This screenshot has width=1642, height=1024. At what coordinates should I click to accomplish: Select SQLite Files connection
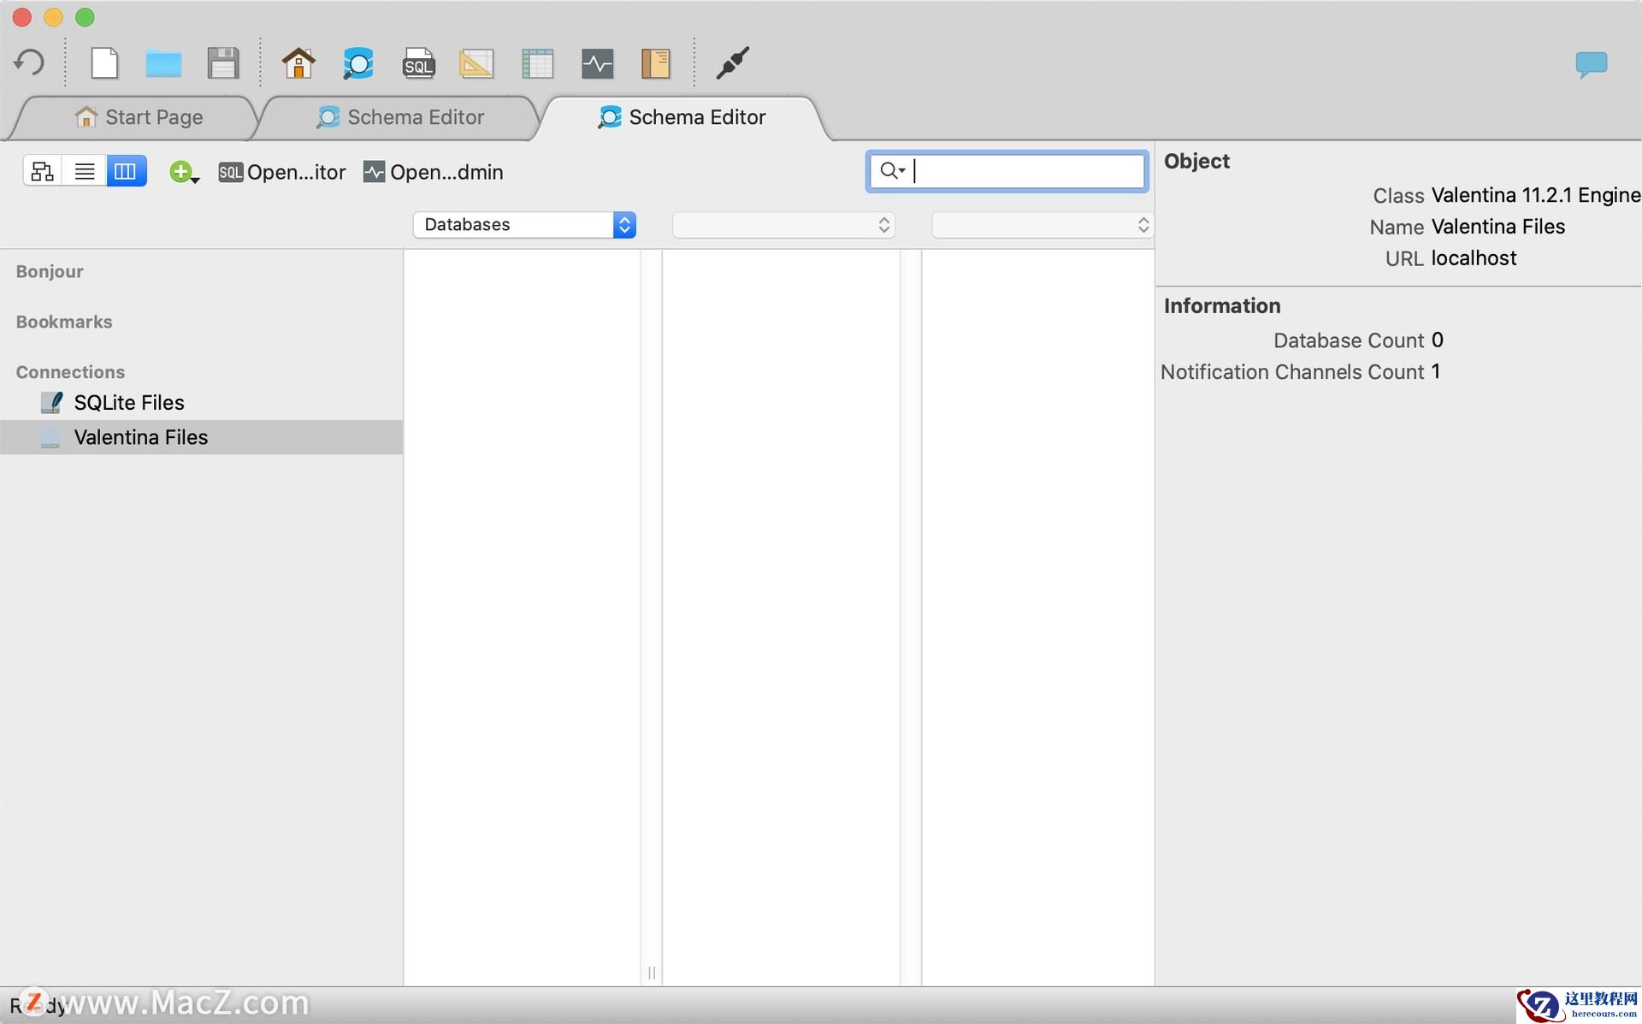pyautogui.click(x=128, y=402)
